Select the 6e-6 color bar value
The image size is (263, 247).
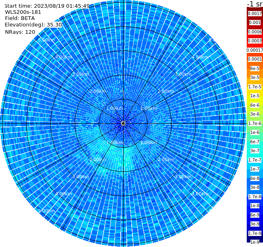(x=255, y=105)
